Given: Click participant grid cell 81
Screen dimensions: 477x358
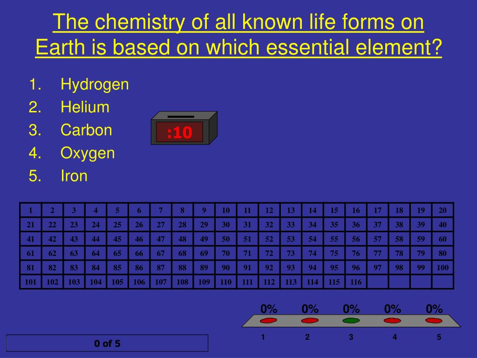Looking at the screenshot, I should point(31,267).
